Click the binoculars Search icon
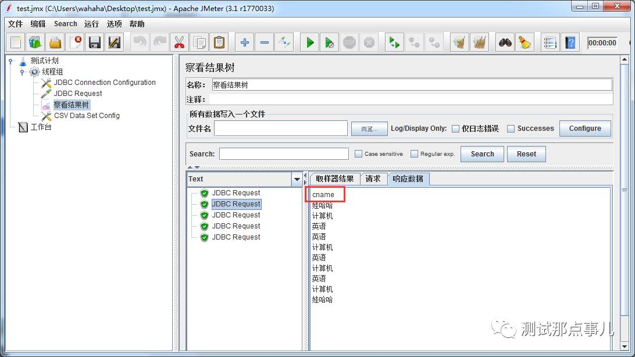 pyautogui.click(x=505, y=42)
